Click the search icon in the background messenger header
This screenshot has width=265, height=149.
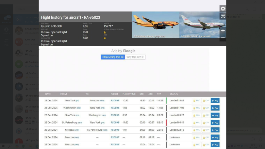click(x=247, y=9)
